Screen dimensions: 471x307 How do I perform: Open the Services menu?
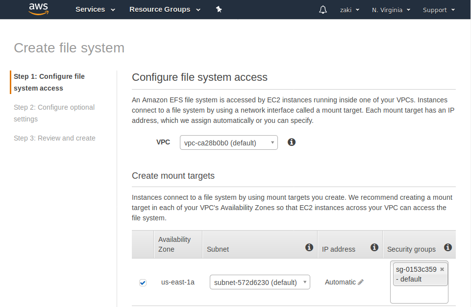click(x=95, y=9)
